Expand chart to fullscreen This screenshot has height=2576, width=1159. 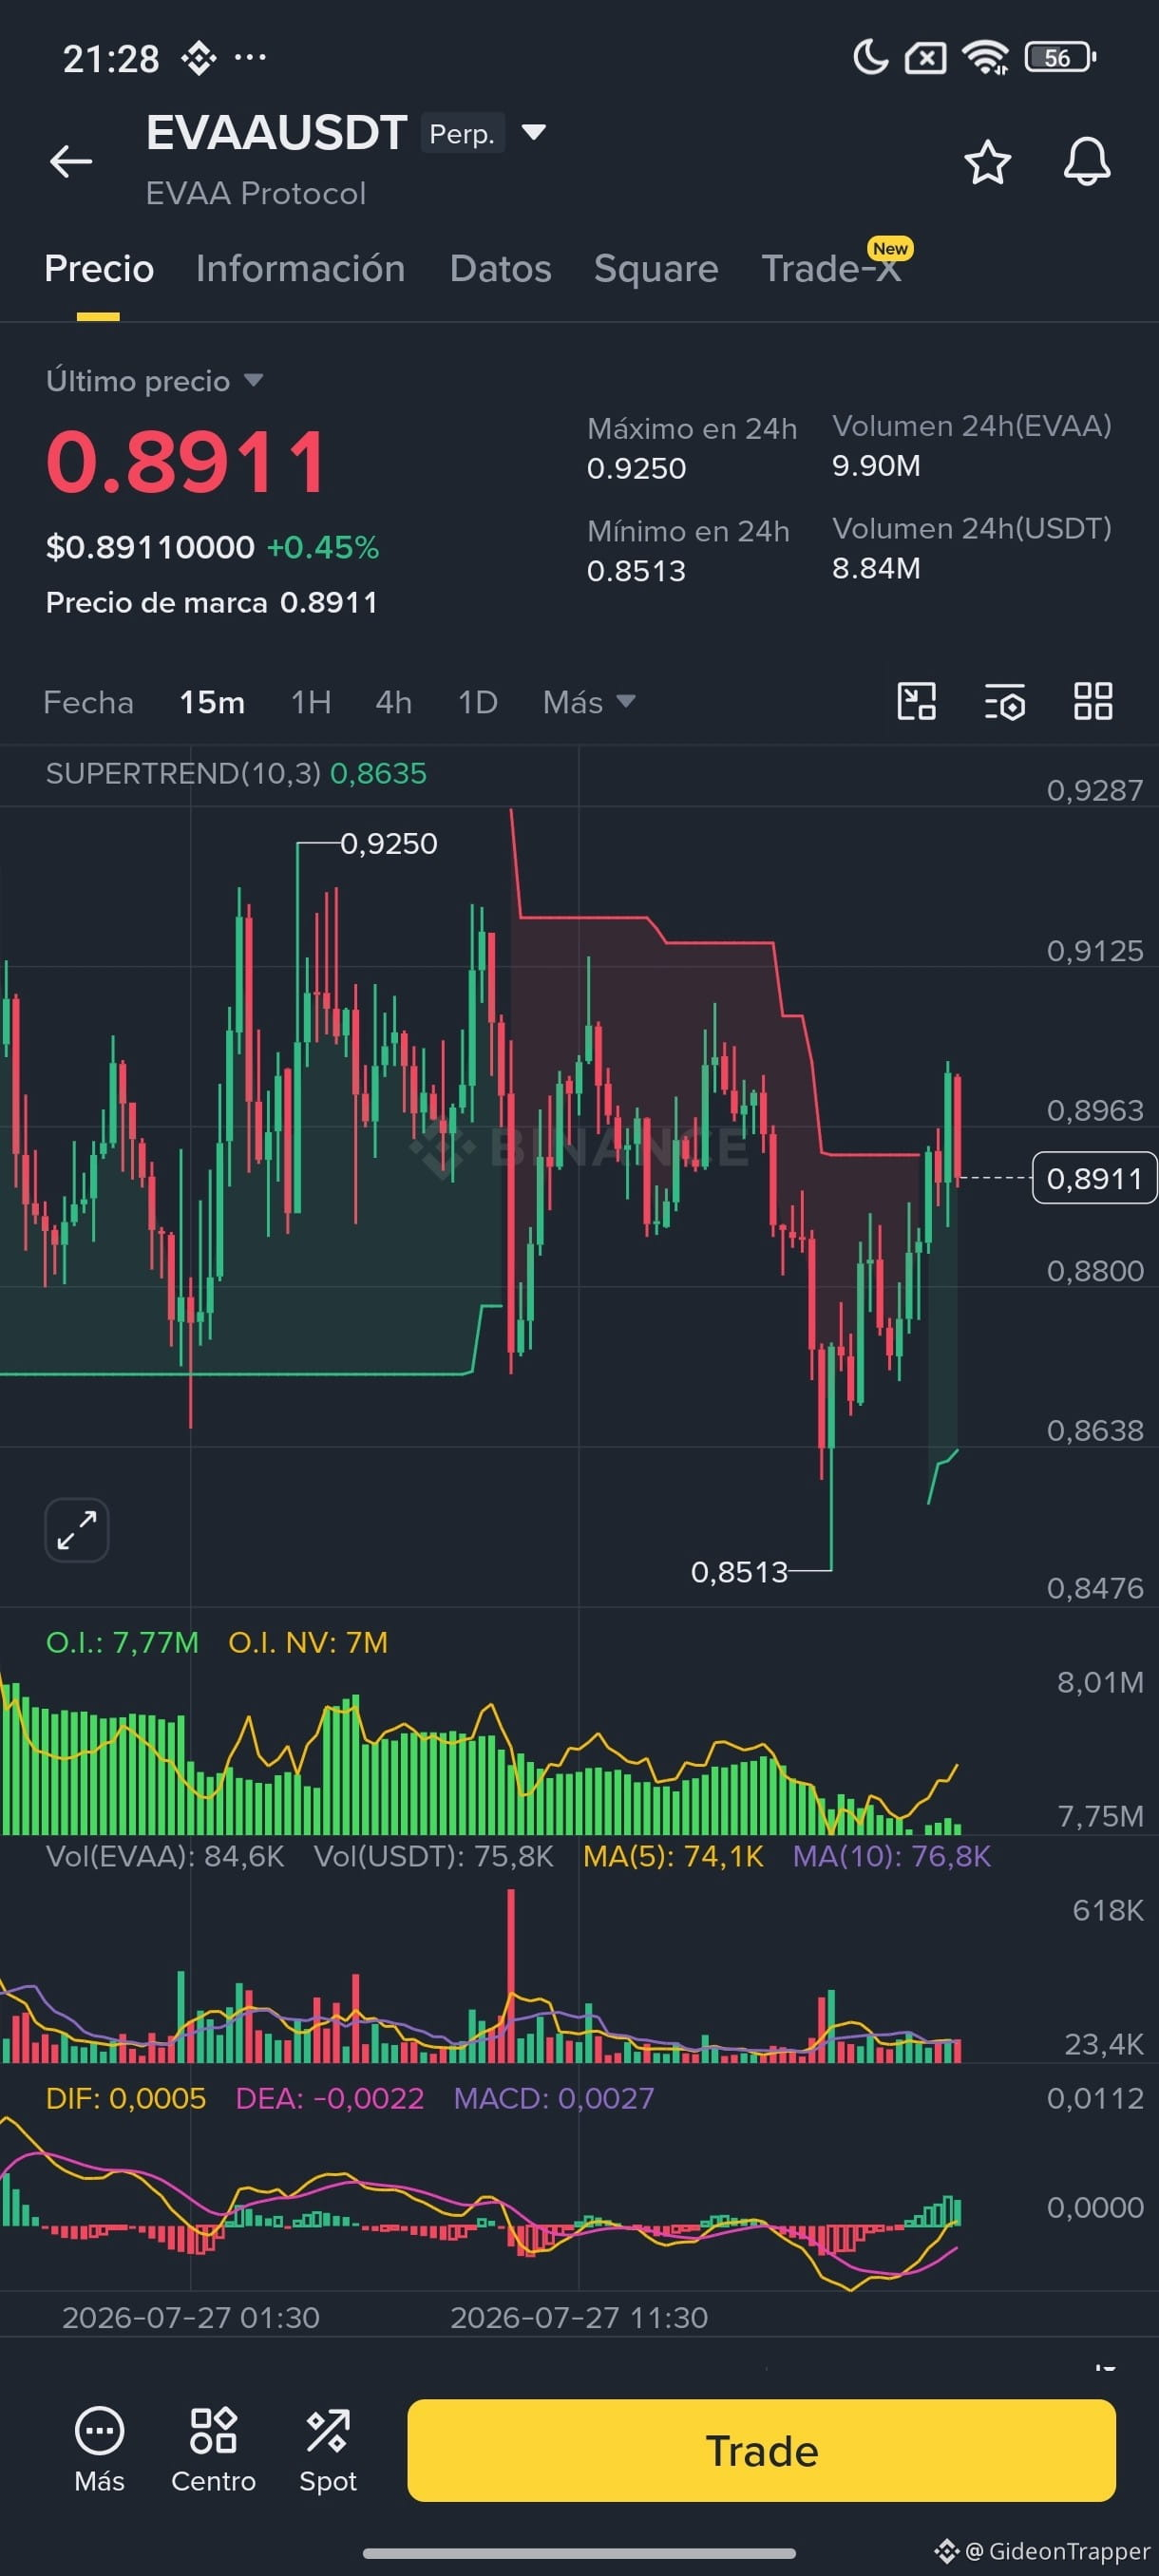(77, 1530)
